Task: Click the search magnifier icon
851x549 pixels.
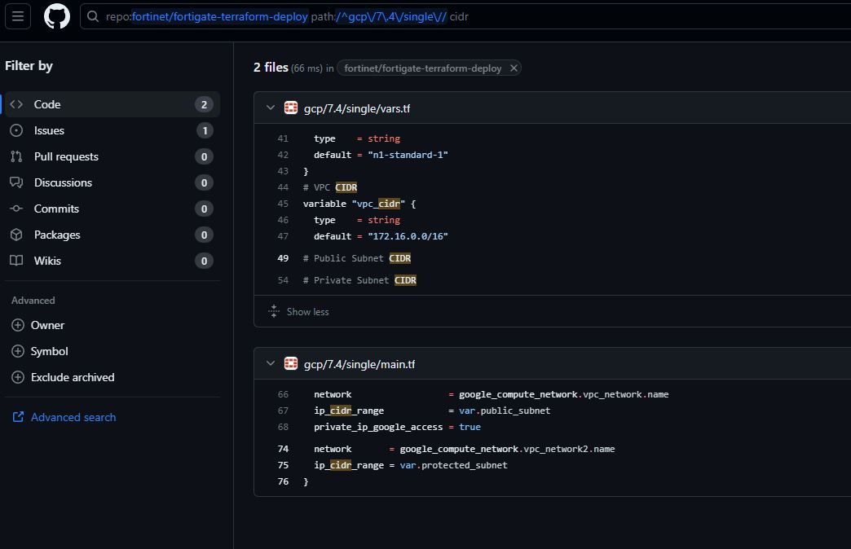Action: 92,16
